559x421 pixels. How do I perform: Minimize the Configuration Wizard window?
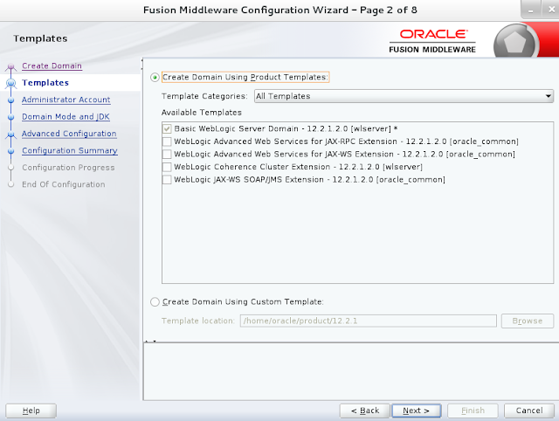[x=531, y=10]
